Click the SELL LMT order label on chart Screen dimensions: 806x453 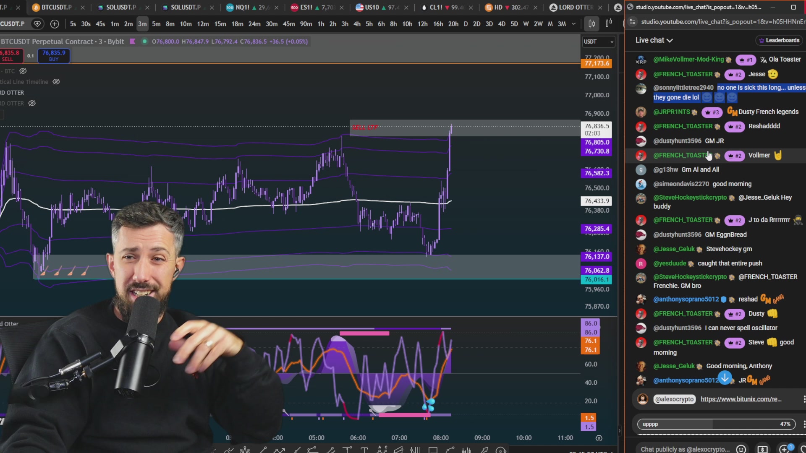pos(365,127)
